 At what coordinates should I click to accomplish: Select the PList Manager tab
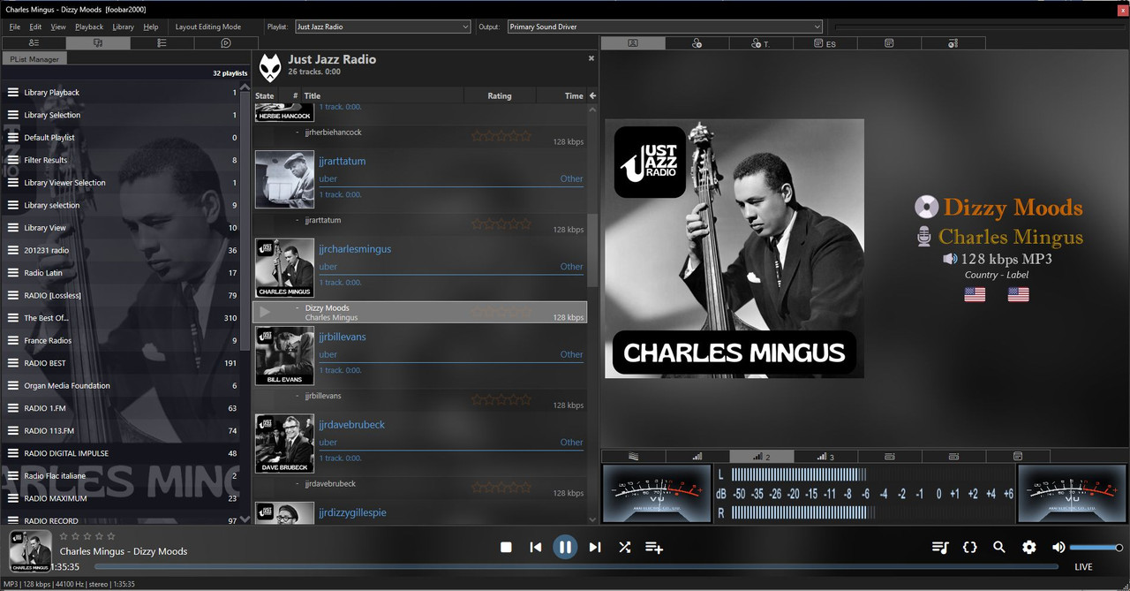[x=34, y=59]
